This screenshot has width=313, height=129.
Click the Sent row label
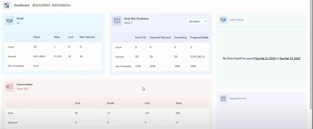tap(10, 113)
